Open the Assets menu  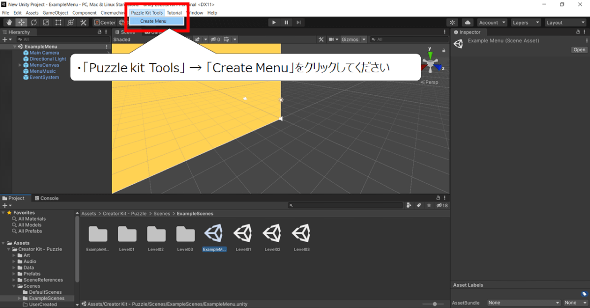point(32,13)
